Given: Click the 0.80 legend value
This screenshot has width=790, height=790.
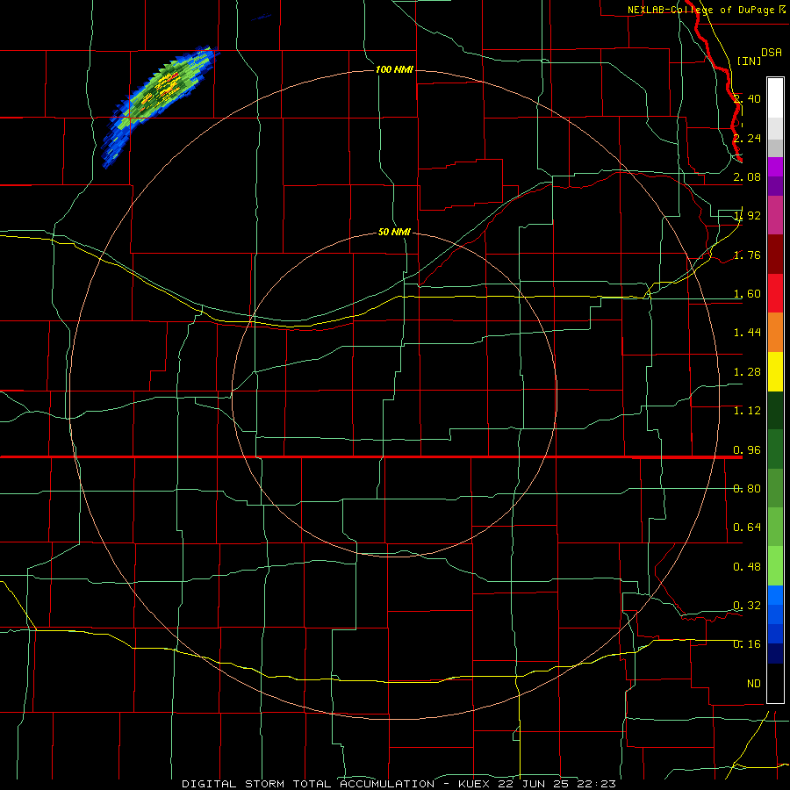Looking at the screenshot, I should tap(747, 489).
